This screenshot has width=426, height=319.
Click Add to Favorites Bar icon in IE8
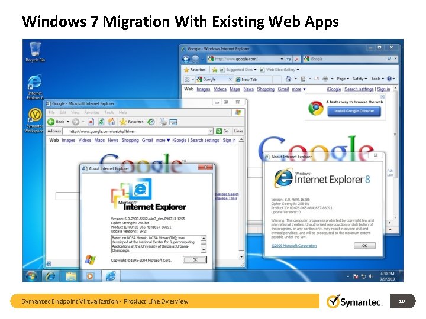point(215,70)
